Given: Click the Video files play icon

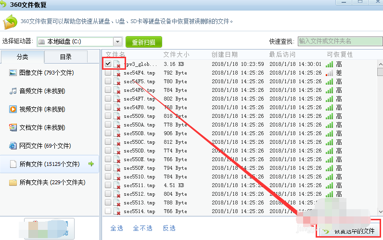Looking at the screenshot, I should point(13,109).
